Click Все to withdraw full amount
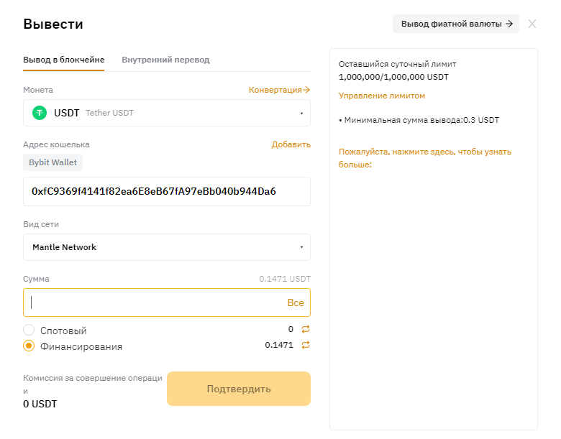561x439 pixels. point(296,302)
